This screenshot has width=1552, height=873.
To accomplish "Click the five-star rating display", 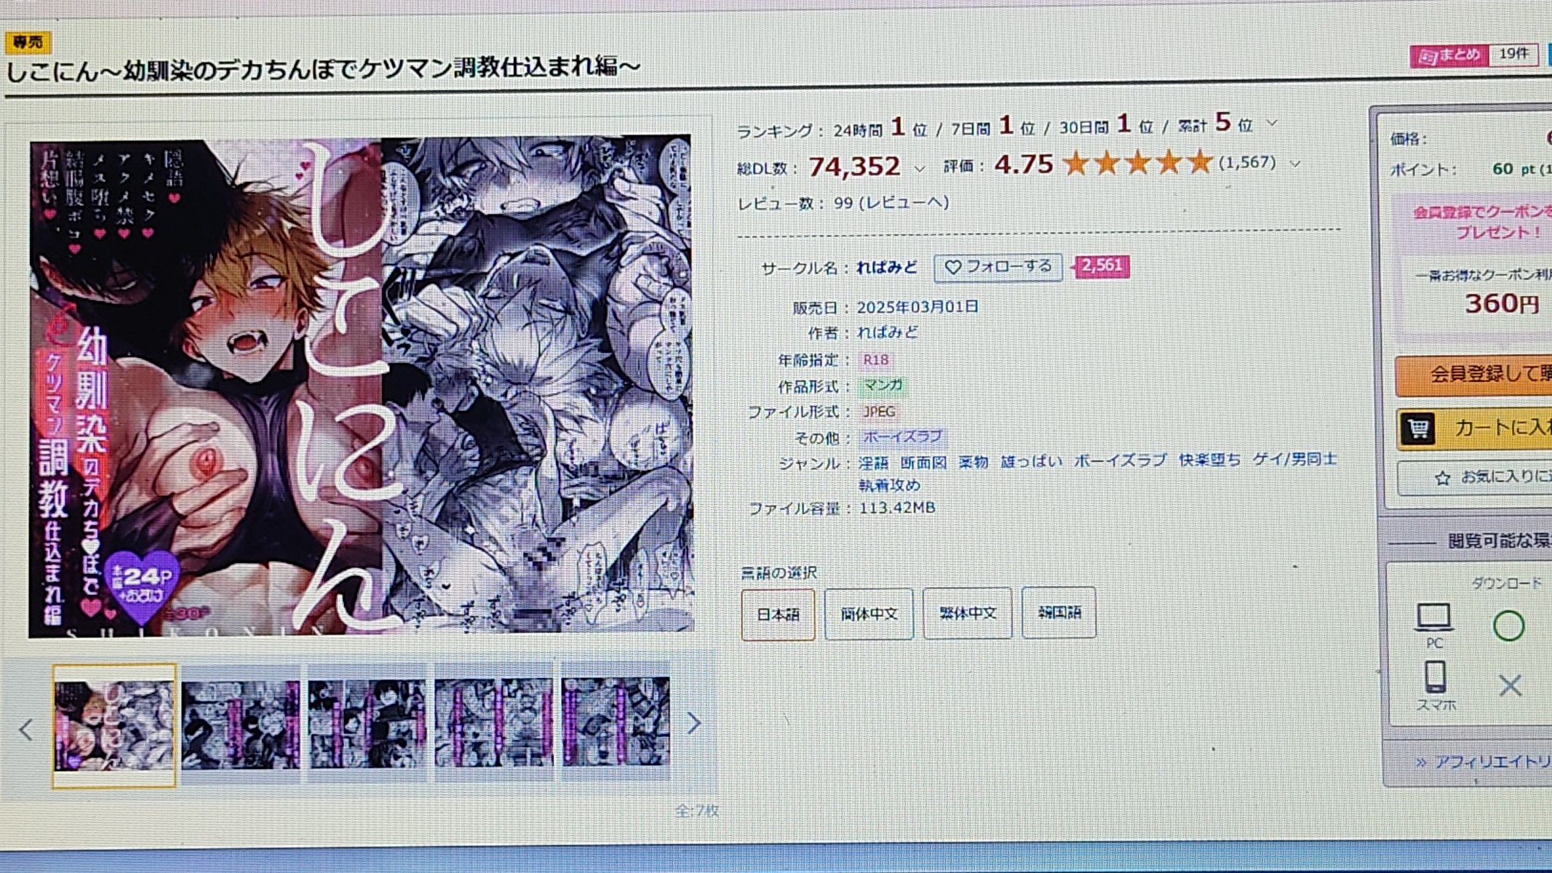I will (1137, 163).
